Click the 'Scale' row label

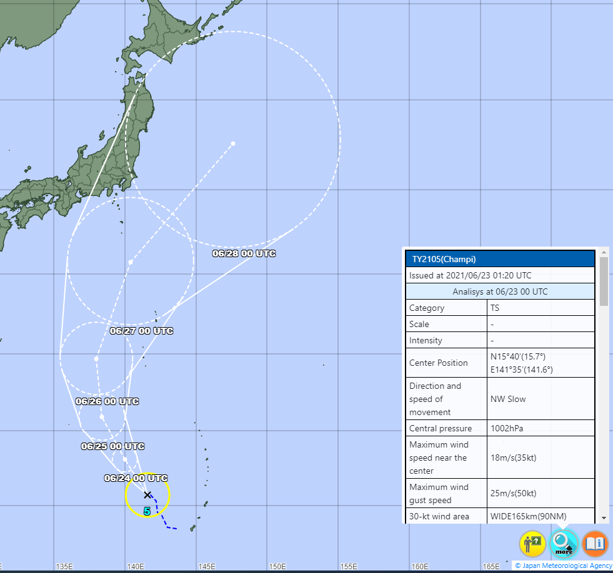(419, 324)
